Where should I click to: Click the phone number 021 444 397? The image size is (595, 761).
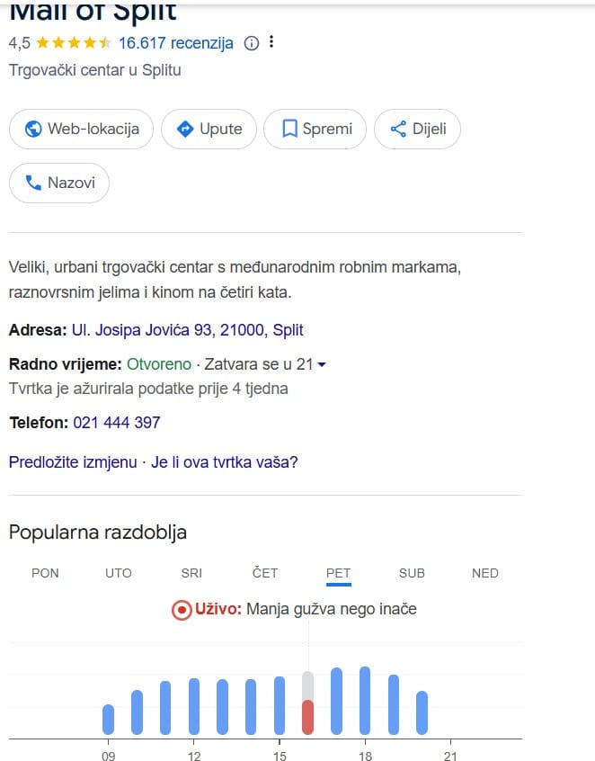tap(117, 423)
